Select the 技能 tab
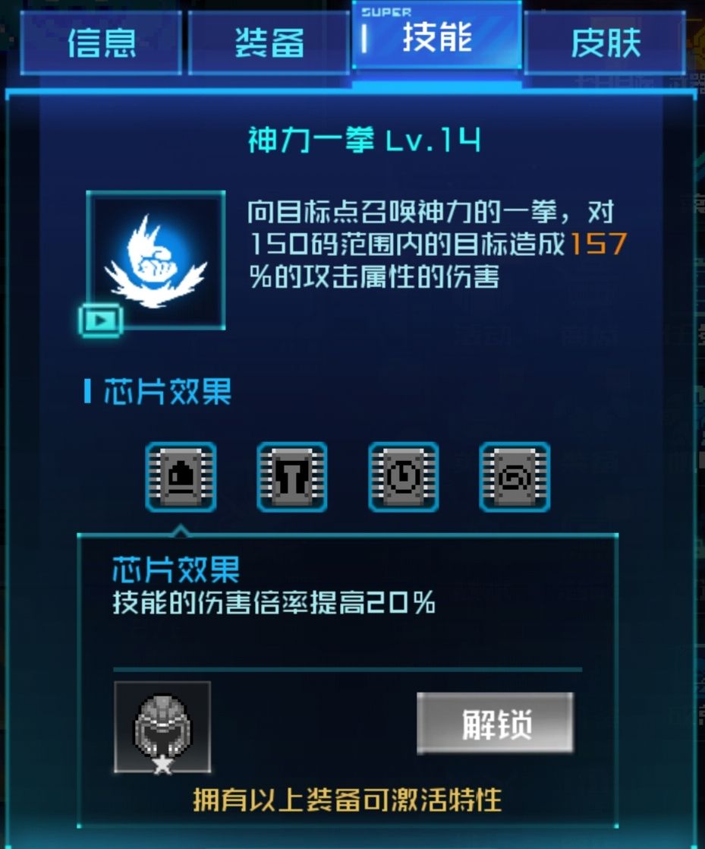This screenshot has height=849, width=705. tap(437, 36)
